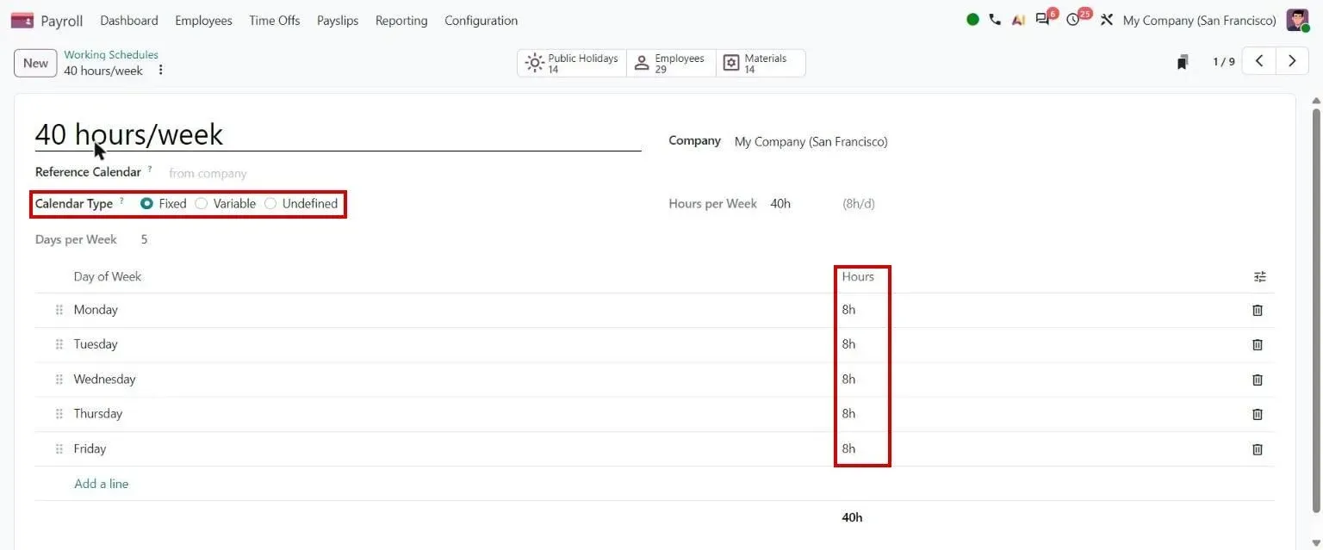Open the Employees menu

[x=203, y=21]
